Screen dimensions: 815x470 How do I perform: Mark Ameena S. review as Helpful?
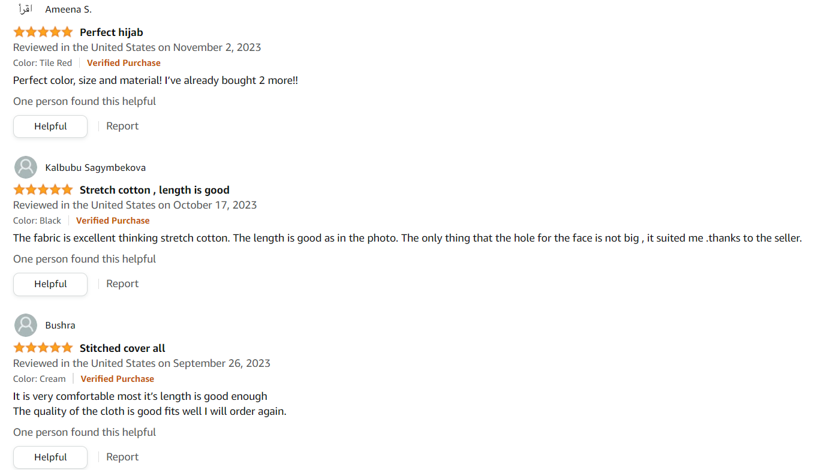click(50, 126)
